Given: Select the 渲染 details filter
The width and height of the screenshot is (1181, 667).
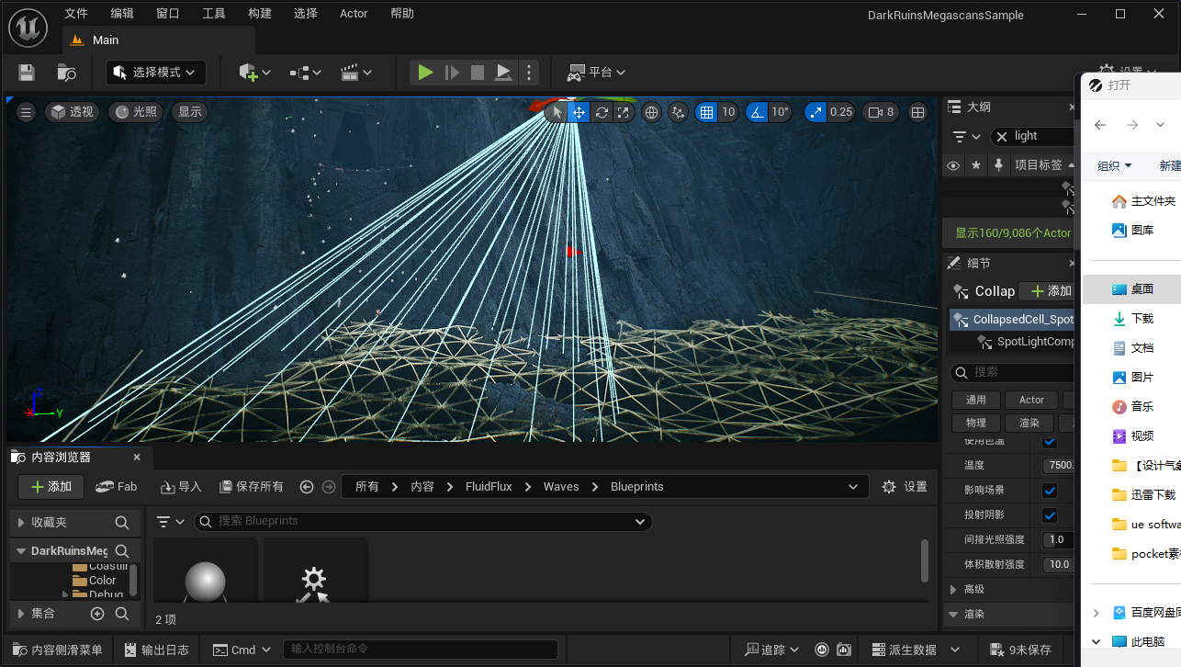Looking at the screenshot, I should click(x=1029, y=423).
